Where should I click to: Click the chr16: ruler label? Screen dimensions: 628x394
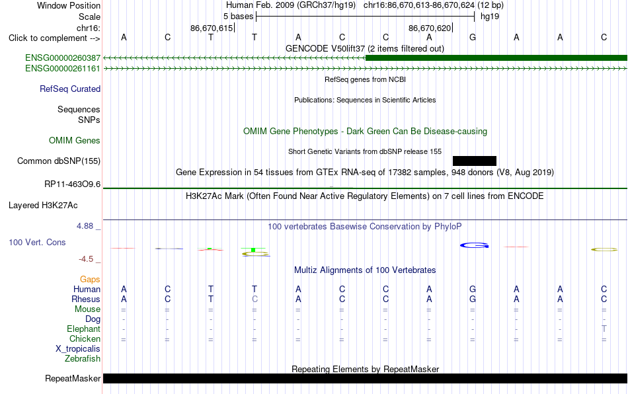89,28
